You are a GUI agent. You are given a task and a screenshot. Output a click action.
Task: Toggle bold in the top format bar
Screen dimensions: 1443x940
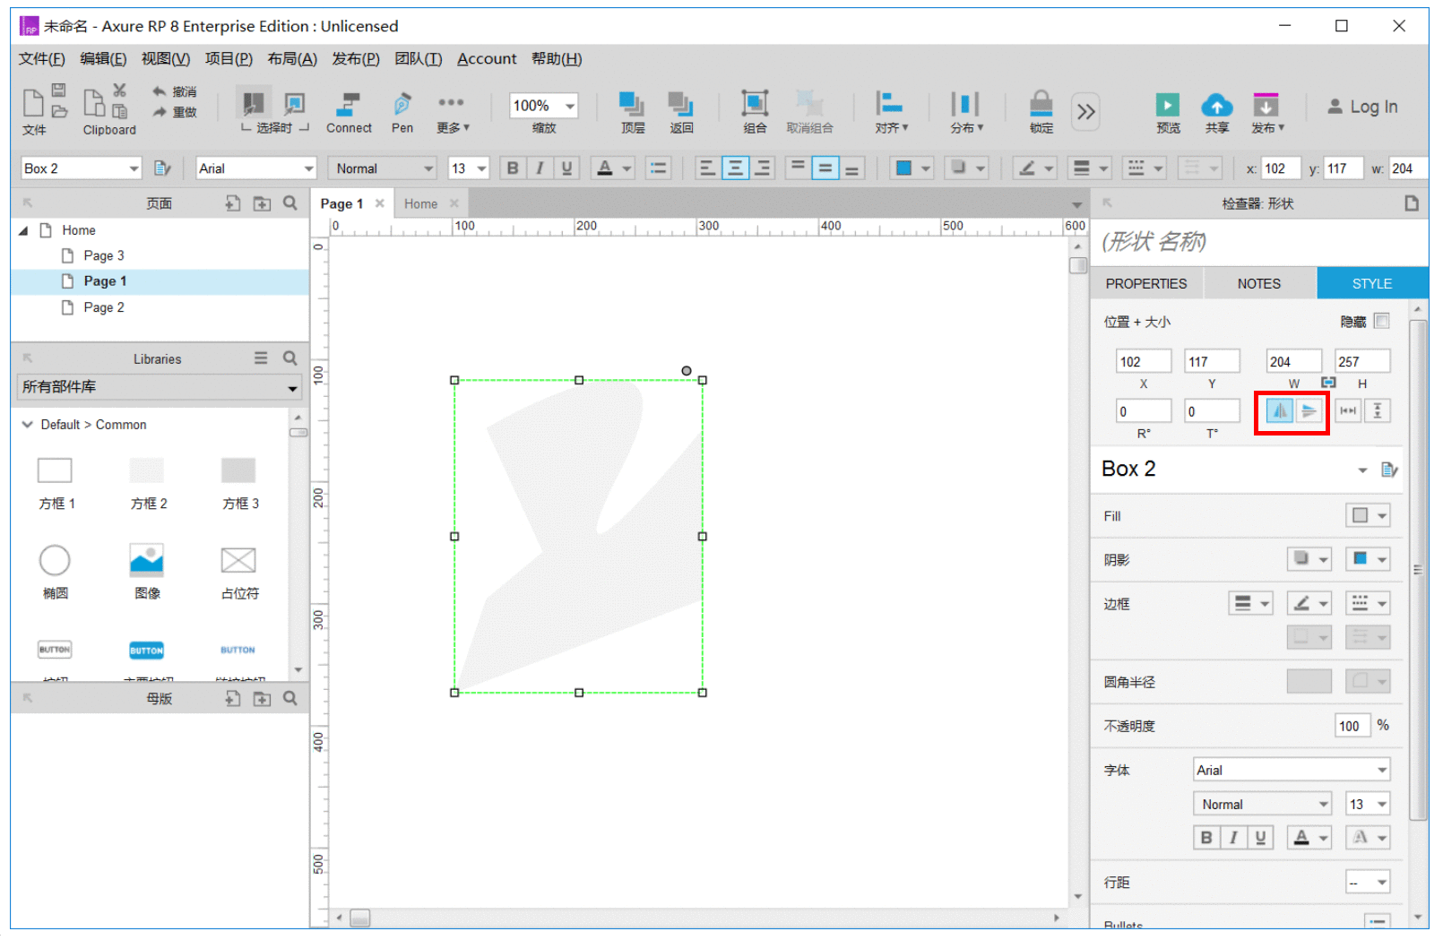513,168
